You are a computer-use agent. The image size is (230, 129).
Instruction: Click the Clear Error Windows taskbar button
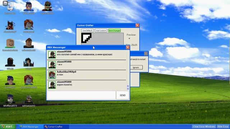click(x=204, y=126)
